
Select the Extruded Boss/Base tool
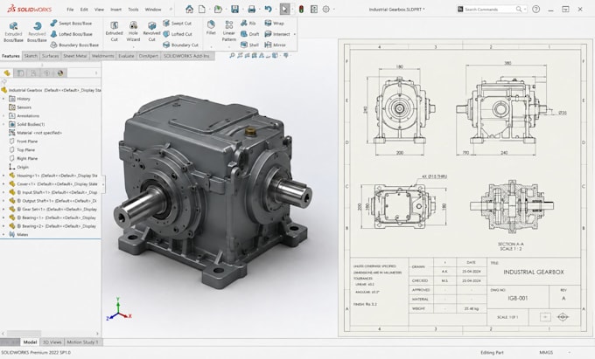[x=13, y=31]
